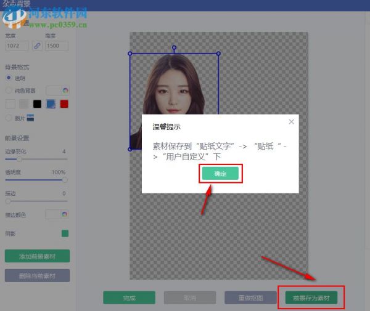
Task: Select the 透明 background radio option
Action: (x=9, y=78)
